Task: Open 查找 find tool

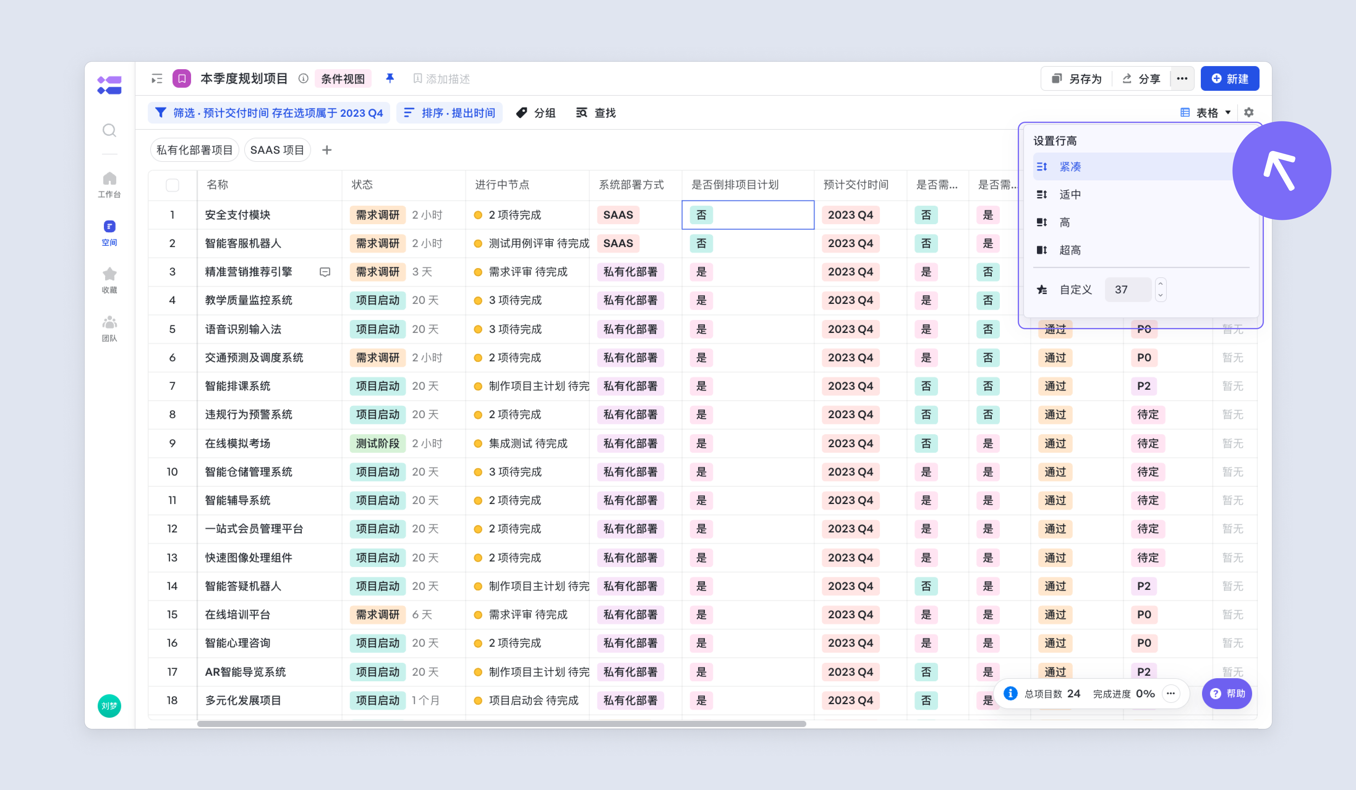Action: pyautogui.click(x=596, y=113)
